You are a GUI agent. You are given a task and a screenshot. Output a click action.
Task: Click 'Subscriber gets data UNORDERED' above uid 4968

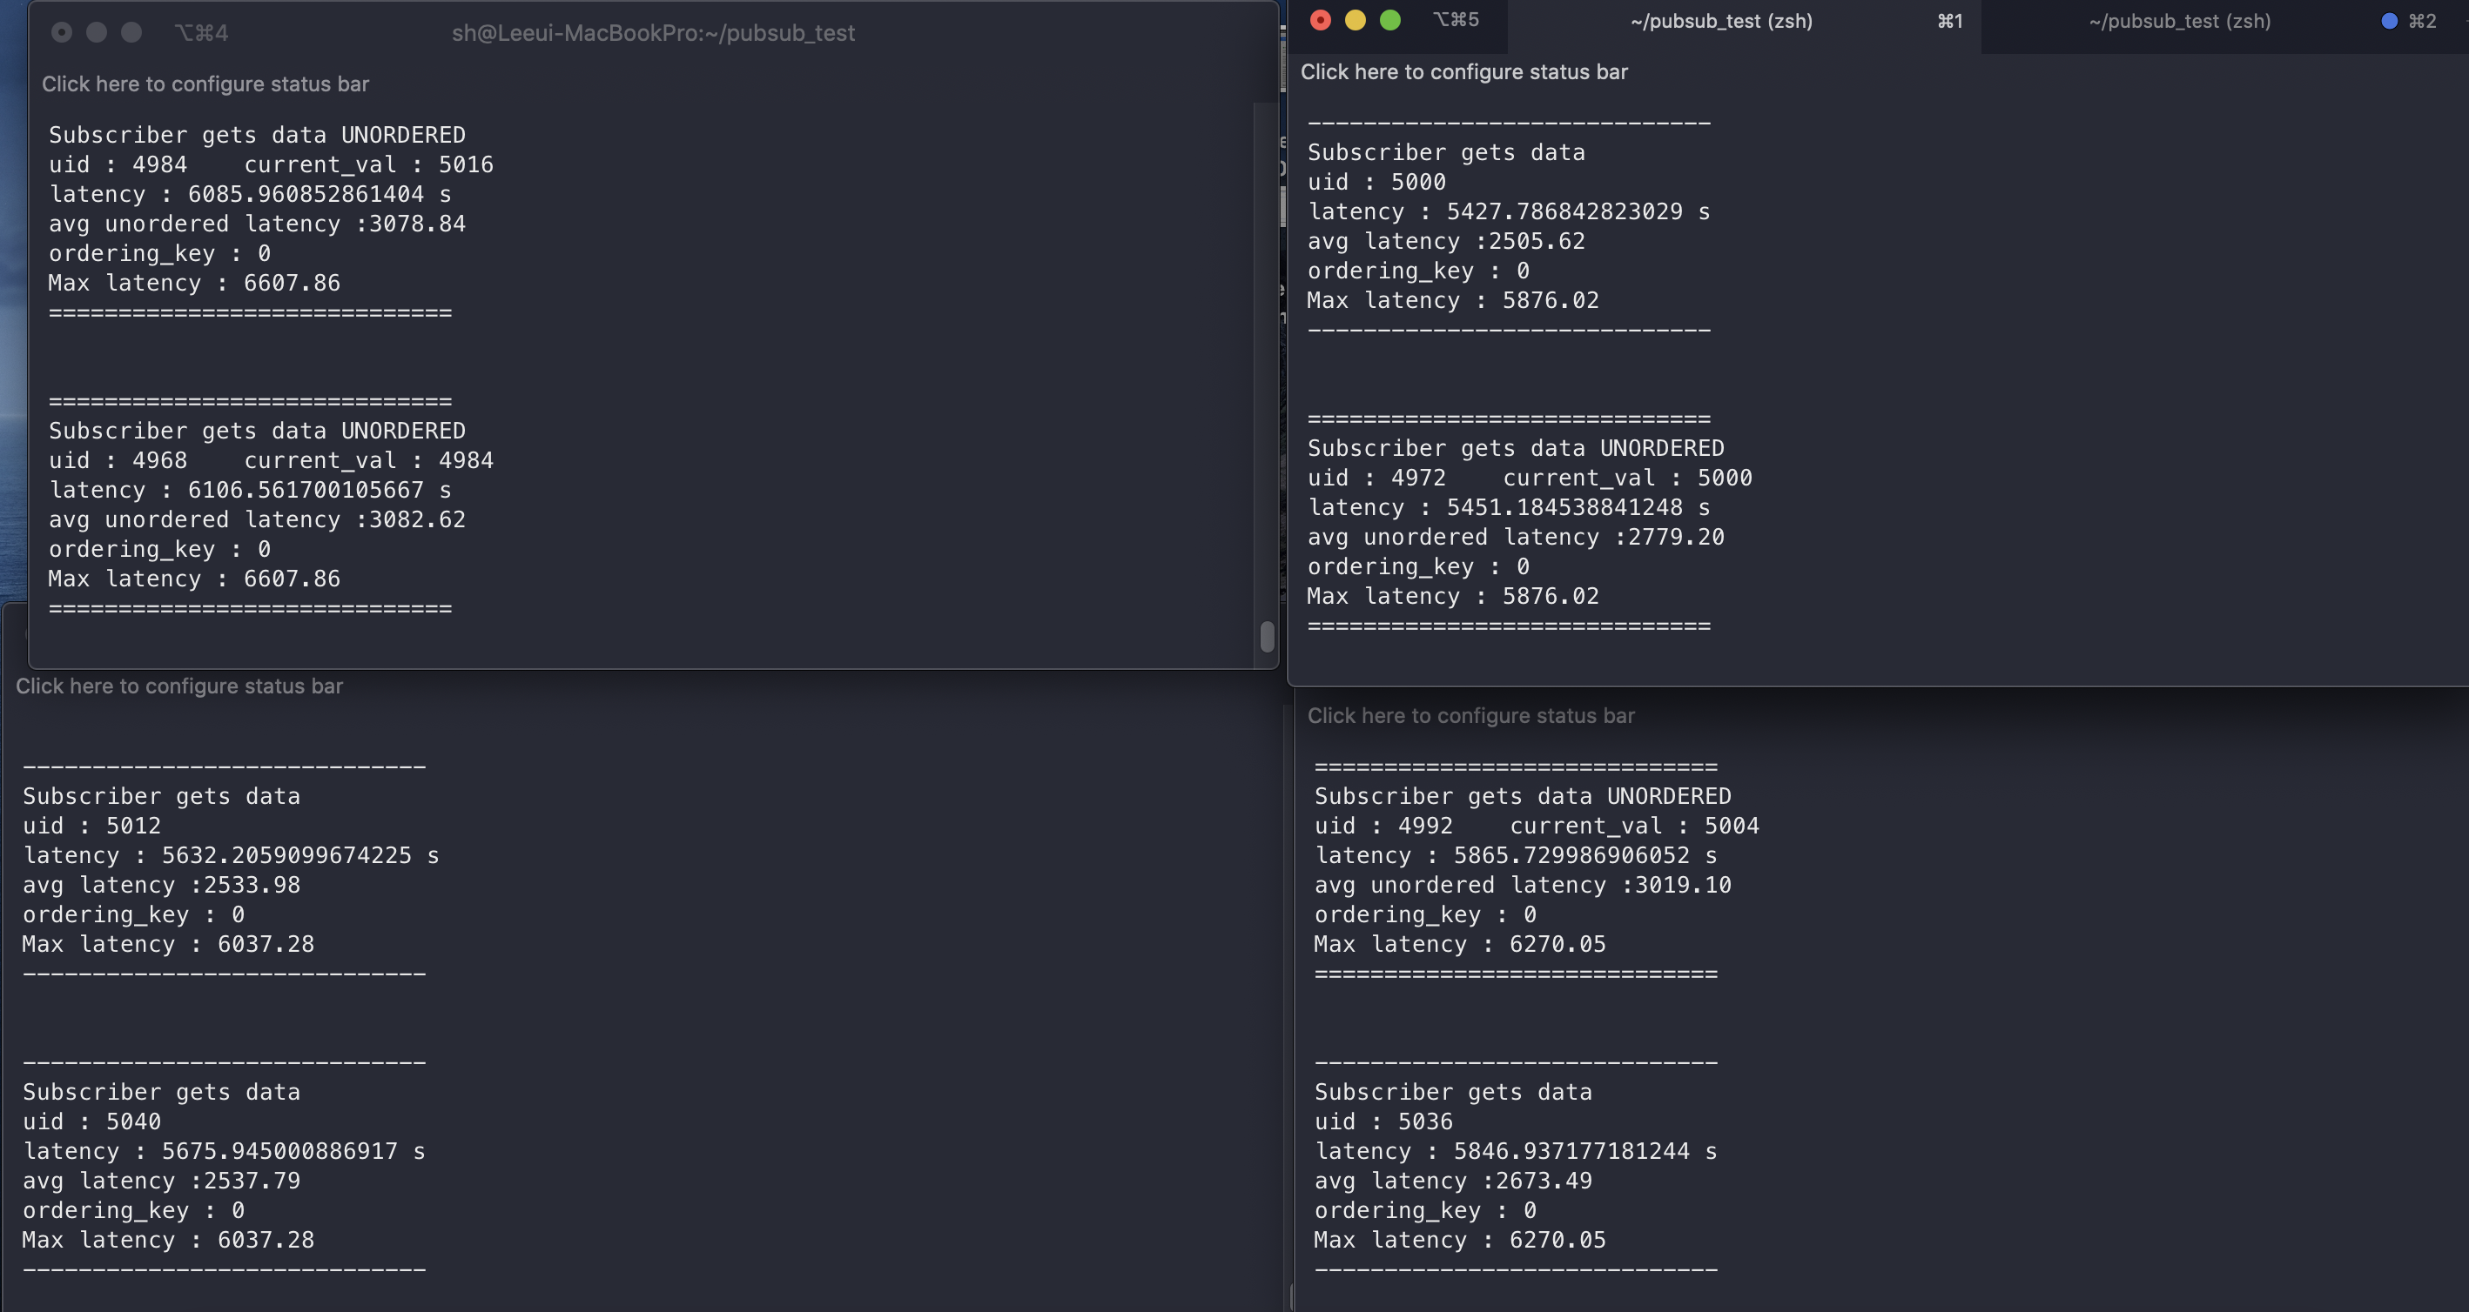(x=257, y=431)
